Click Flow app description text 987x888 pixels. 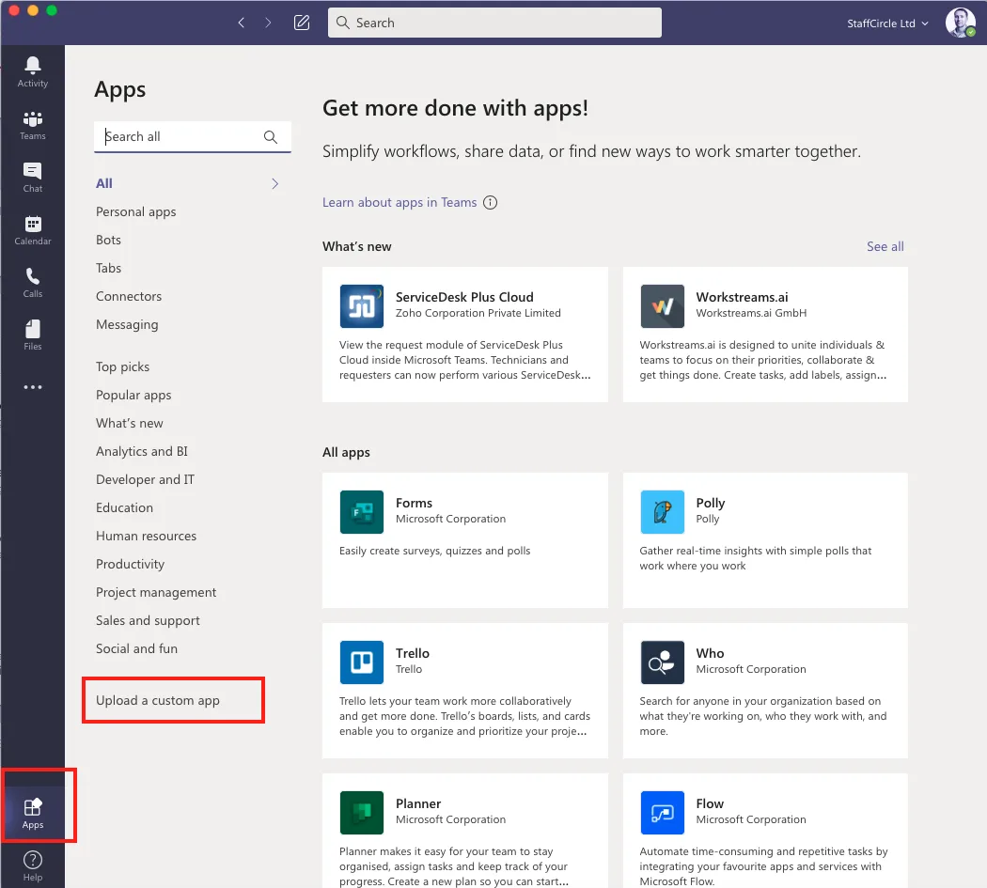[x=763, y=866]
